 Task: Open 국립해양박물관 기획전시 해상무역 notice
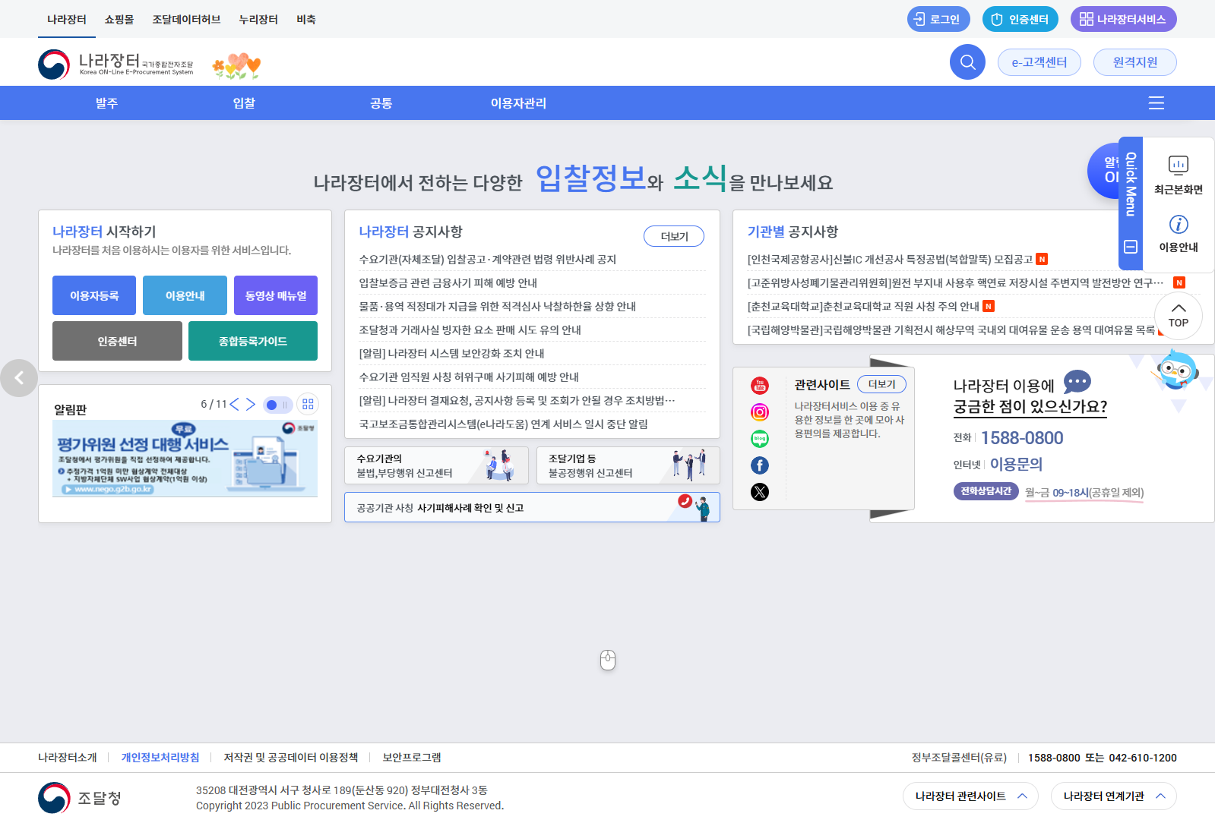click(x=951, y=330)
